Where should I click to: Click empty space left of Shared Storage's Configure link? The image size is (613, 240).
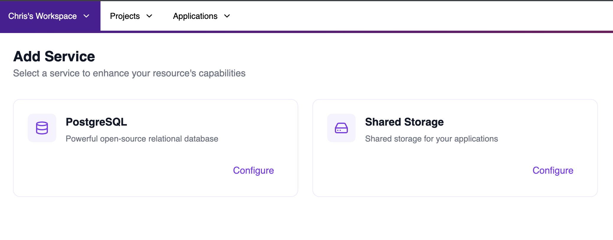click(429, 171)
